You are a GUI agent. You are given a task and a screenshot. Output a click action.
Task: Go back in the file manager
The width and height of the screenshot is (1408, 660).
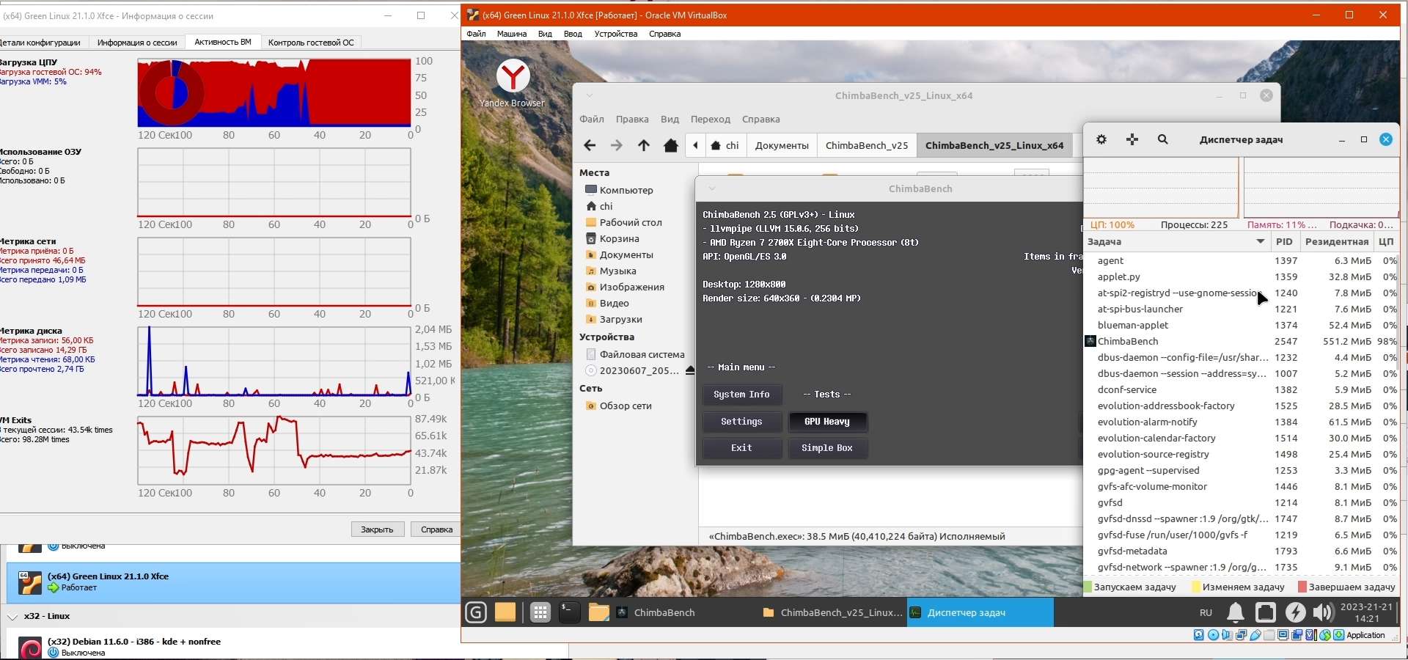(590, 146)
